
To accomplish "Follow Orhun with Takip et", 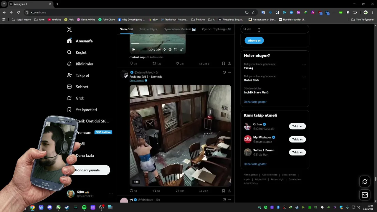I will (x=297, y=126).
